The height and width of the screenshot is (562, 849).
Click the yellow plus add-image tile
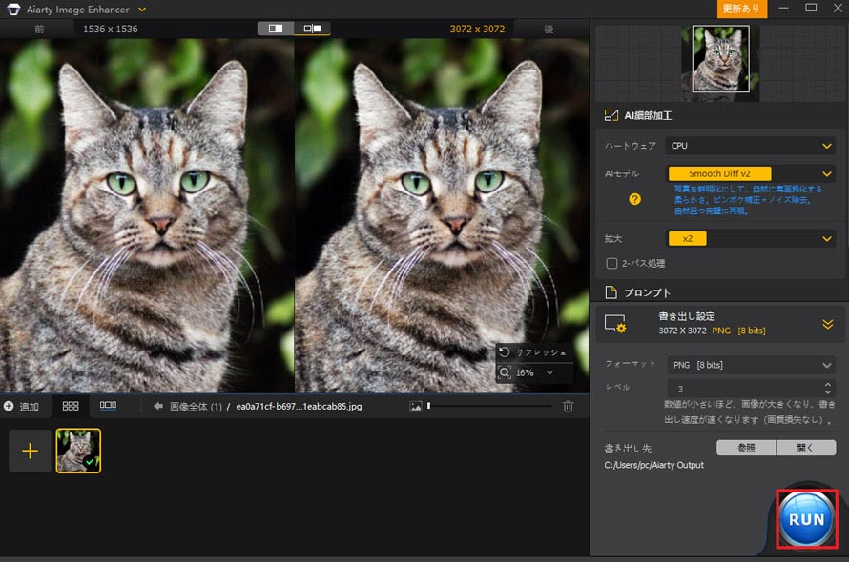[x=30, y=451]
